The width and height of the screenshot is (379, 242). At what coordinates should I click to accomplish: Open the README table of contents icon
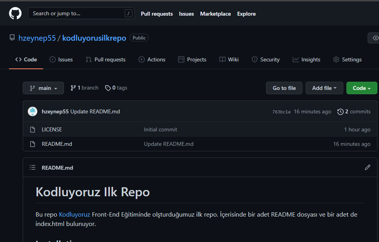pyautogui.click(x=33, y=168)
